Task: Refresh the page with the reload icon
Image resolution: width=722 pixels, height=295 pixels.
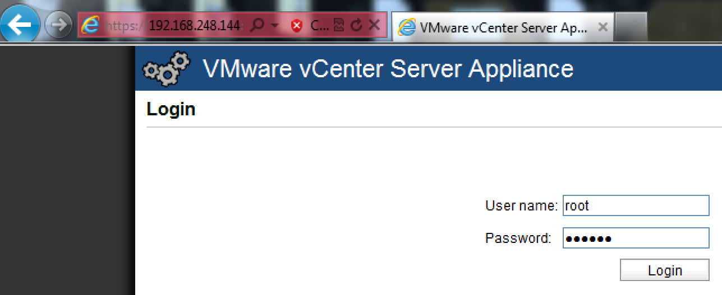Action: pyautogui.click(x=356, y=25)
